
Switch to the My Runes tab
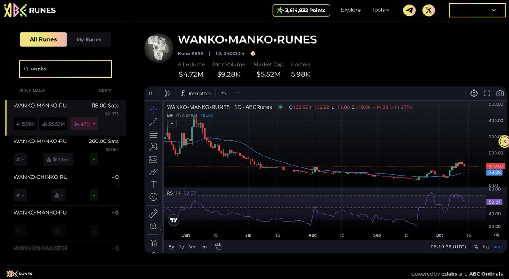[89, 39]
